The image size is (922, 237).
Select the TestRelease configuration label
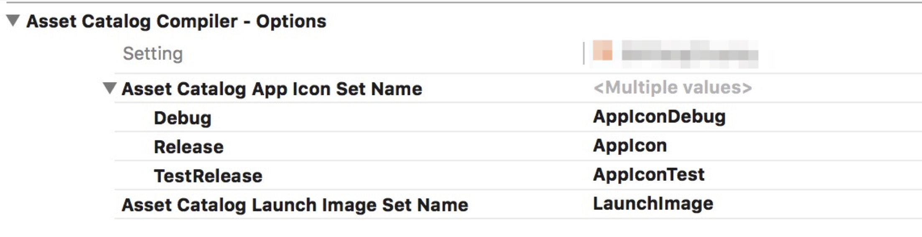208,176
